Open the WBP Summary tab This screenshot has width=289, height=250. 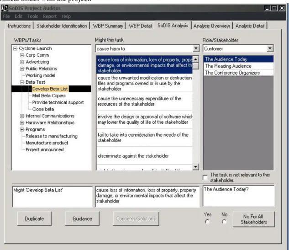pos(108,26)
